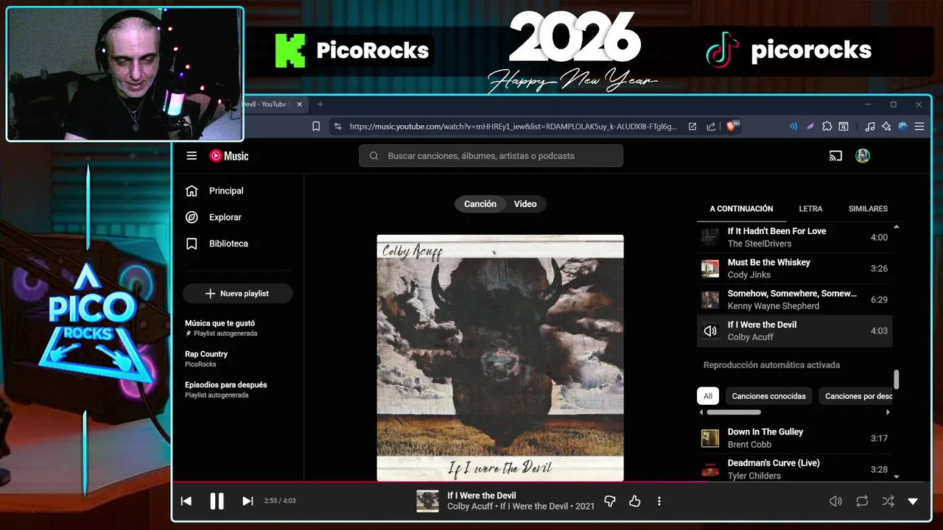Play Somehow, Somewhere queue item
Image resolution: width=943 pixels, height=530 pixels.
(794, 300)
